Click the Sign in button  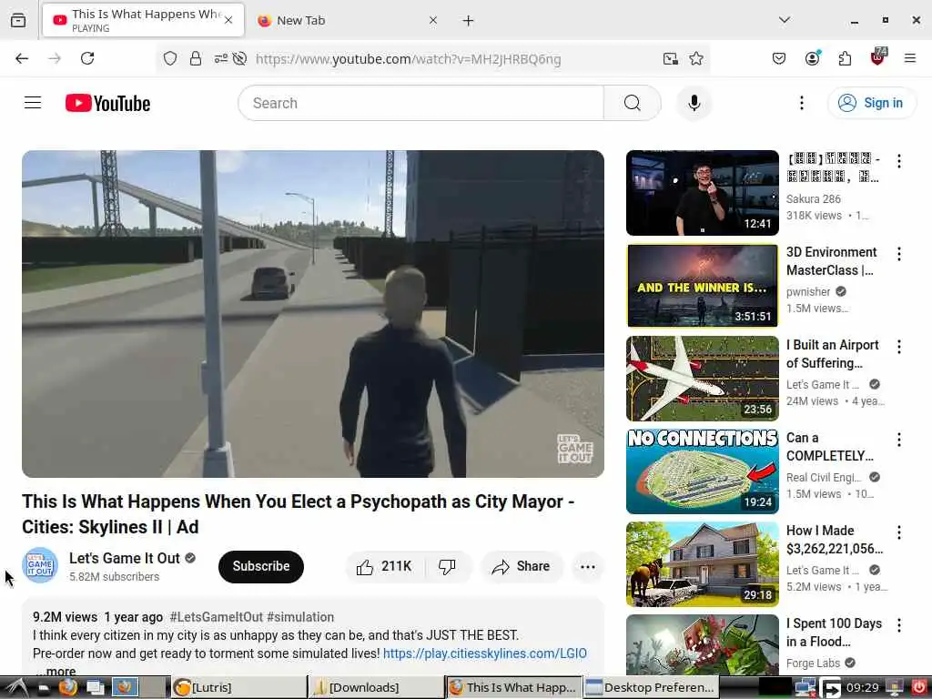871,103
